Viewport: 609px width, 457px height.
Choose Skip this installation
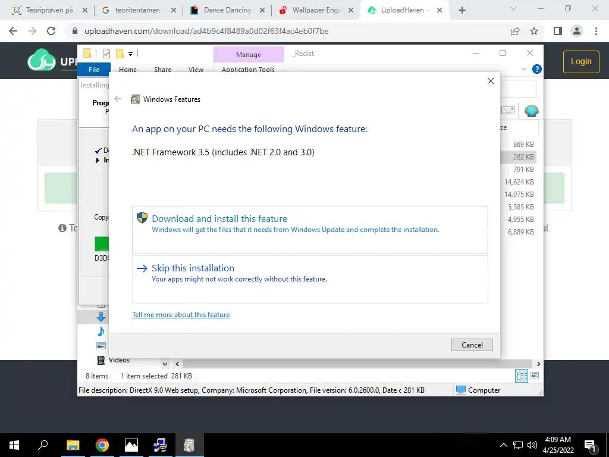click(x=309, y=279)
